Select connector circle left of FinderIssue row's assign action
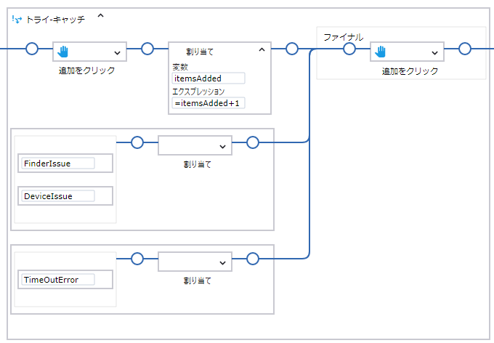The width and height of the screenshot is (494, 343). [137, 142]
